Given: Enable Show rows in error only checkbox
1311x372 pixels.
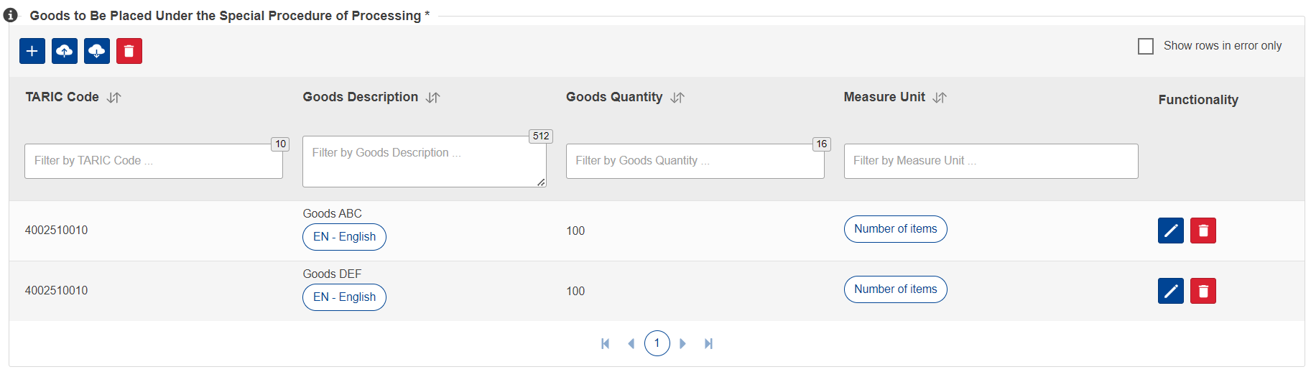Looking at the screenshot, I should [1146, 46].
